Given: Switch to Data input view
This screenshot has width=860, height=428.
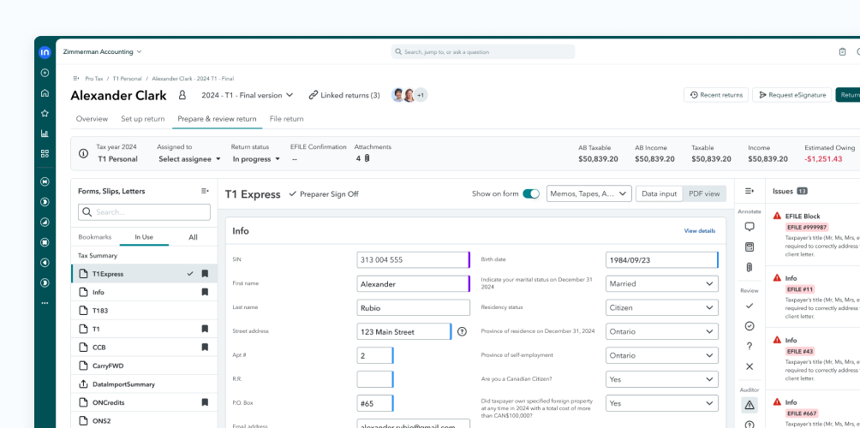Looking at the screenshot, I should [x=660, y=194].
